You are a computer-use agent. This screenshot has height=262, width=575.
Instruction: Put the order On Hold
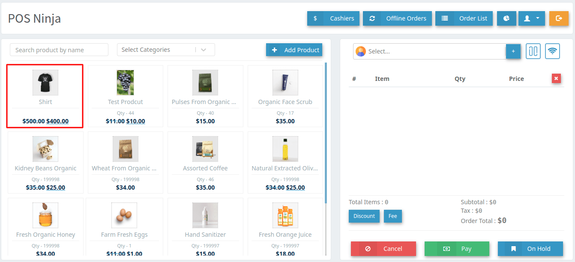[530, 249]
